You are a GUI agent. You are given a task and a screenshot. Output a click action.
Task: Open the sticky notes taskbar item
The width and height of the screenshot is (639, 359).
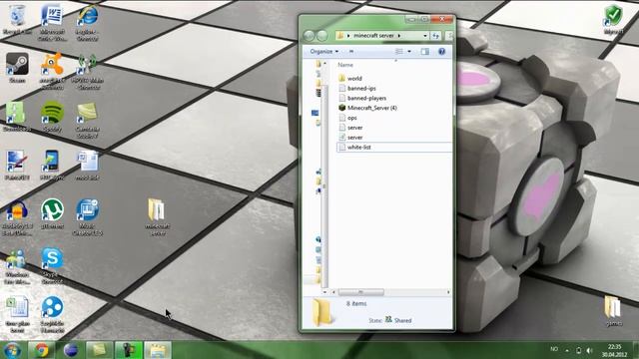click(x=99, y=350)
